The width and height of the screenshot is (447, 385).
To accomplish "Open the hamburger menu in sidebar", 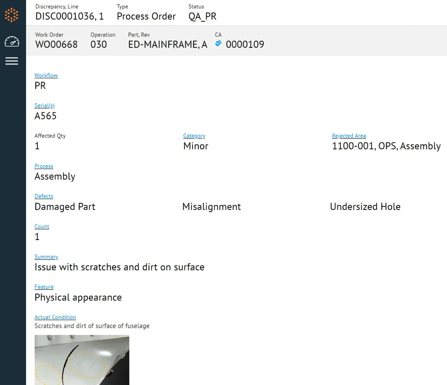I will [12, 61].
